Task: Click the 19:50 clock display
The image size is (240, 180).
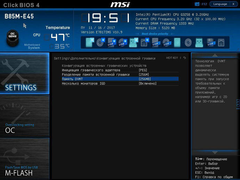Action: pos(105,18)
